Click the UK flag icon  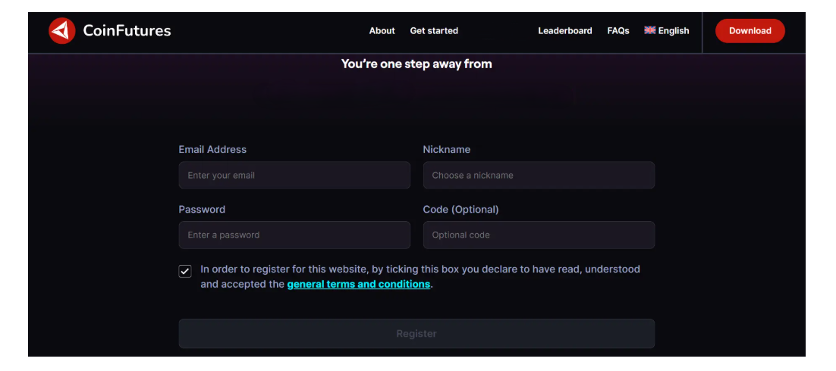tap(650, 30)
